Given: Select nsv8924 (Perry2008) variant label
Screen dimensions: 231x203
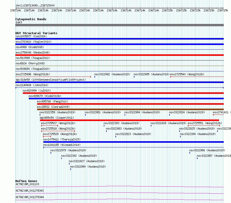Looking at the screenshot, I should point(30,63).
